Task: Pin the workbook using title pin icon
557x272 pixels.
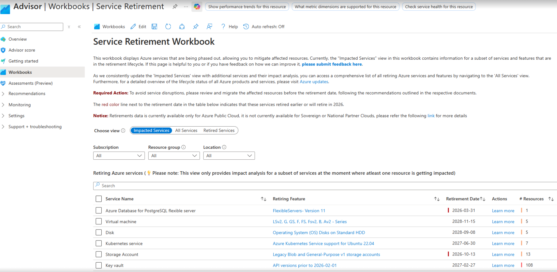Action: [x=175, y=6]
